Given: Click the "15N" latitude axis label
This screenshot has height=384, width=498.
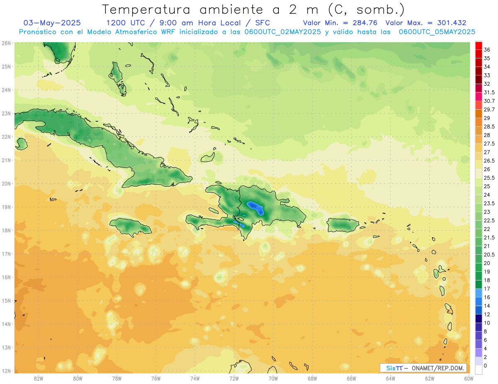Looking at the screenshot, I should pos(6,301).
